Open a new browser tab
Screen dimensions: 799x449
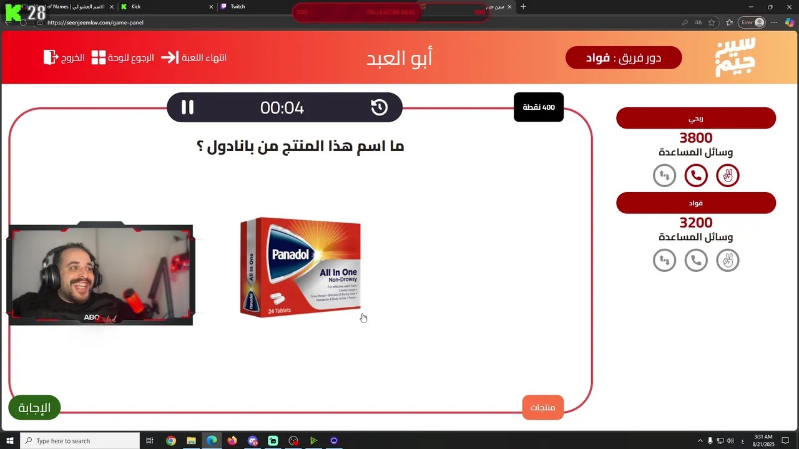[523, 6]
